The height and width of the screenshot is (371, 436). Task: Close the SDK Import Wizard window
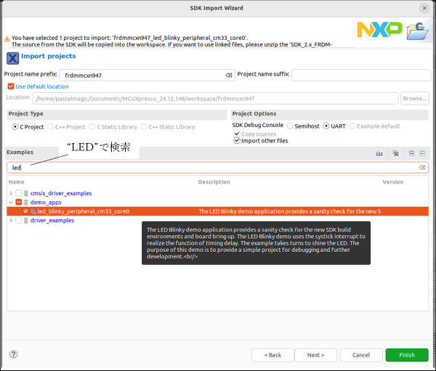pyautogui.click(x=424, y=7)
